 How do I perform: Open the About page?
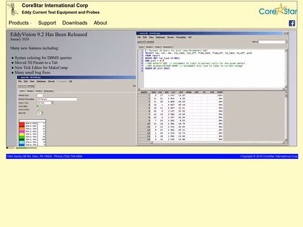click(100, 23)
